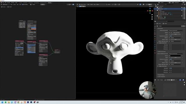Viewport: 186px width, 104px height.
Task: Click red X axis on navigation gizmo
Action: (x=152, y=11)
